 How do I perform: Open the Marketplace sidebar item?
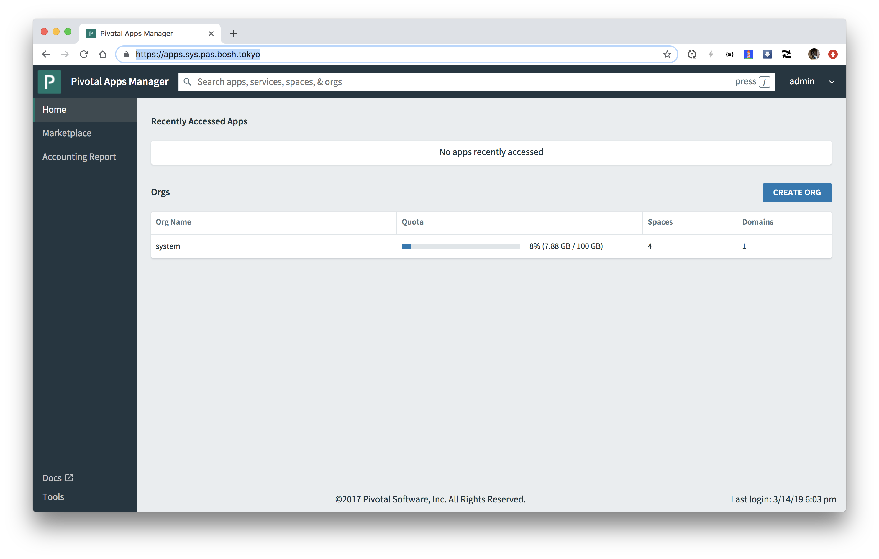pyautogui.click(x=67, y=133)
